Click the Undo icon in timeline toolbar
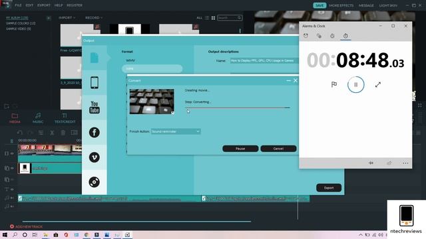The image size is (426, 239). pos(19,133)
